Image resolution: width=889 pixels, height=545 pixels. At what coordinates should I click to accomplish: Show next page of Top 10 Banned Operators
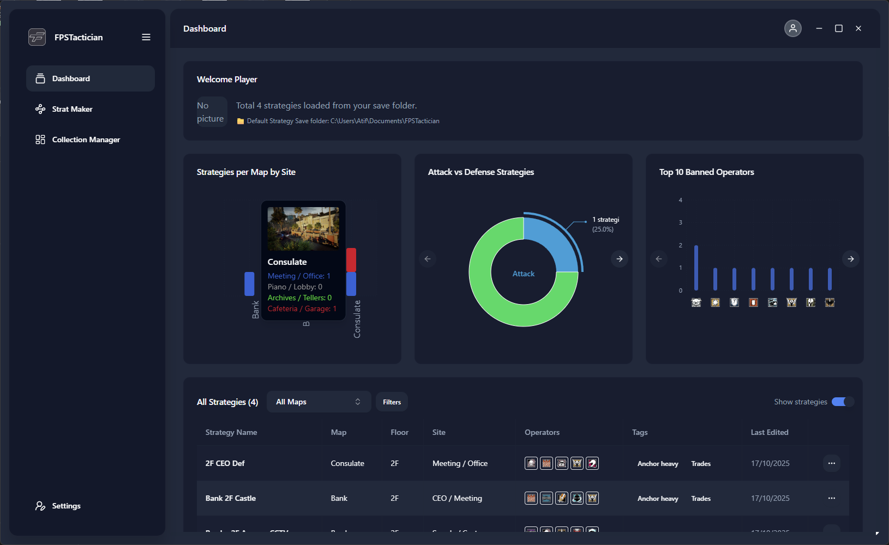(x=850, y=259)
